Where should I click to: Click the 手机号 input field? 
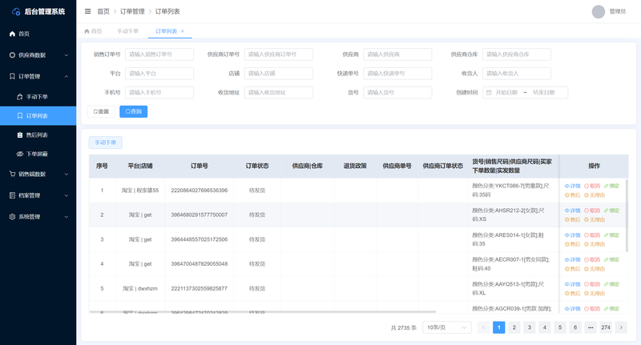[x=159, y=93]
